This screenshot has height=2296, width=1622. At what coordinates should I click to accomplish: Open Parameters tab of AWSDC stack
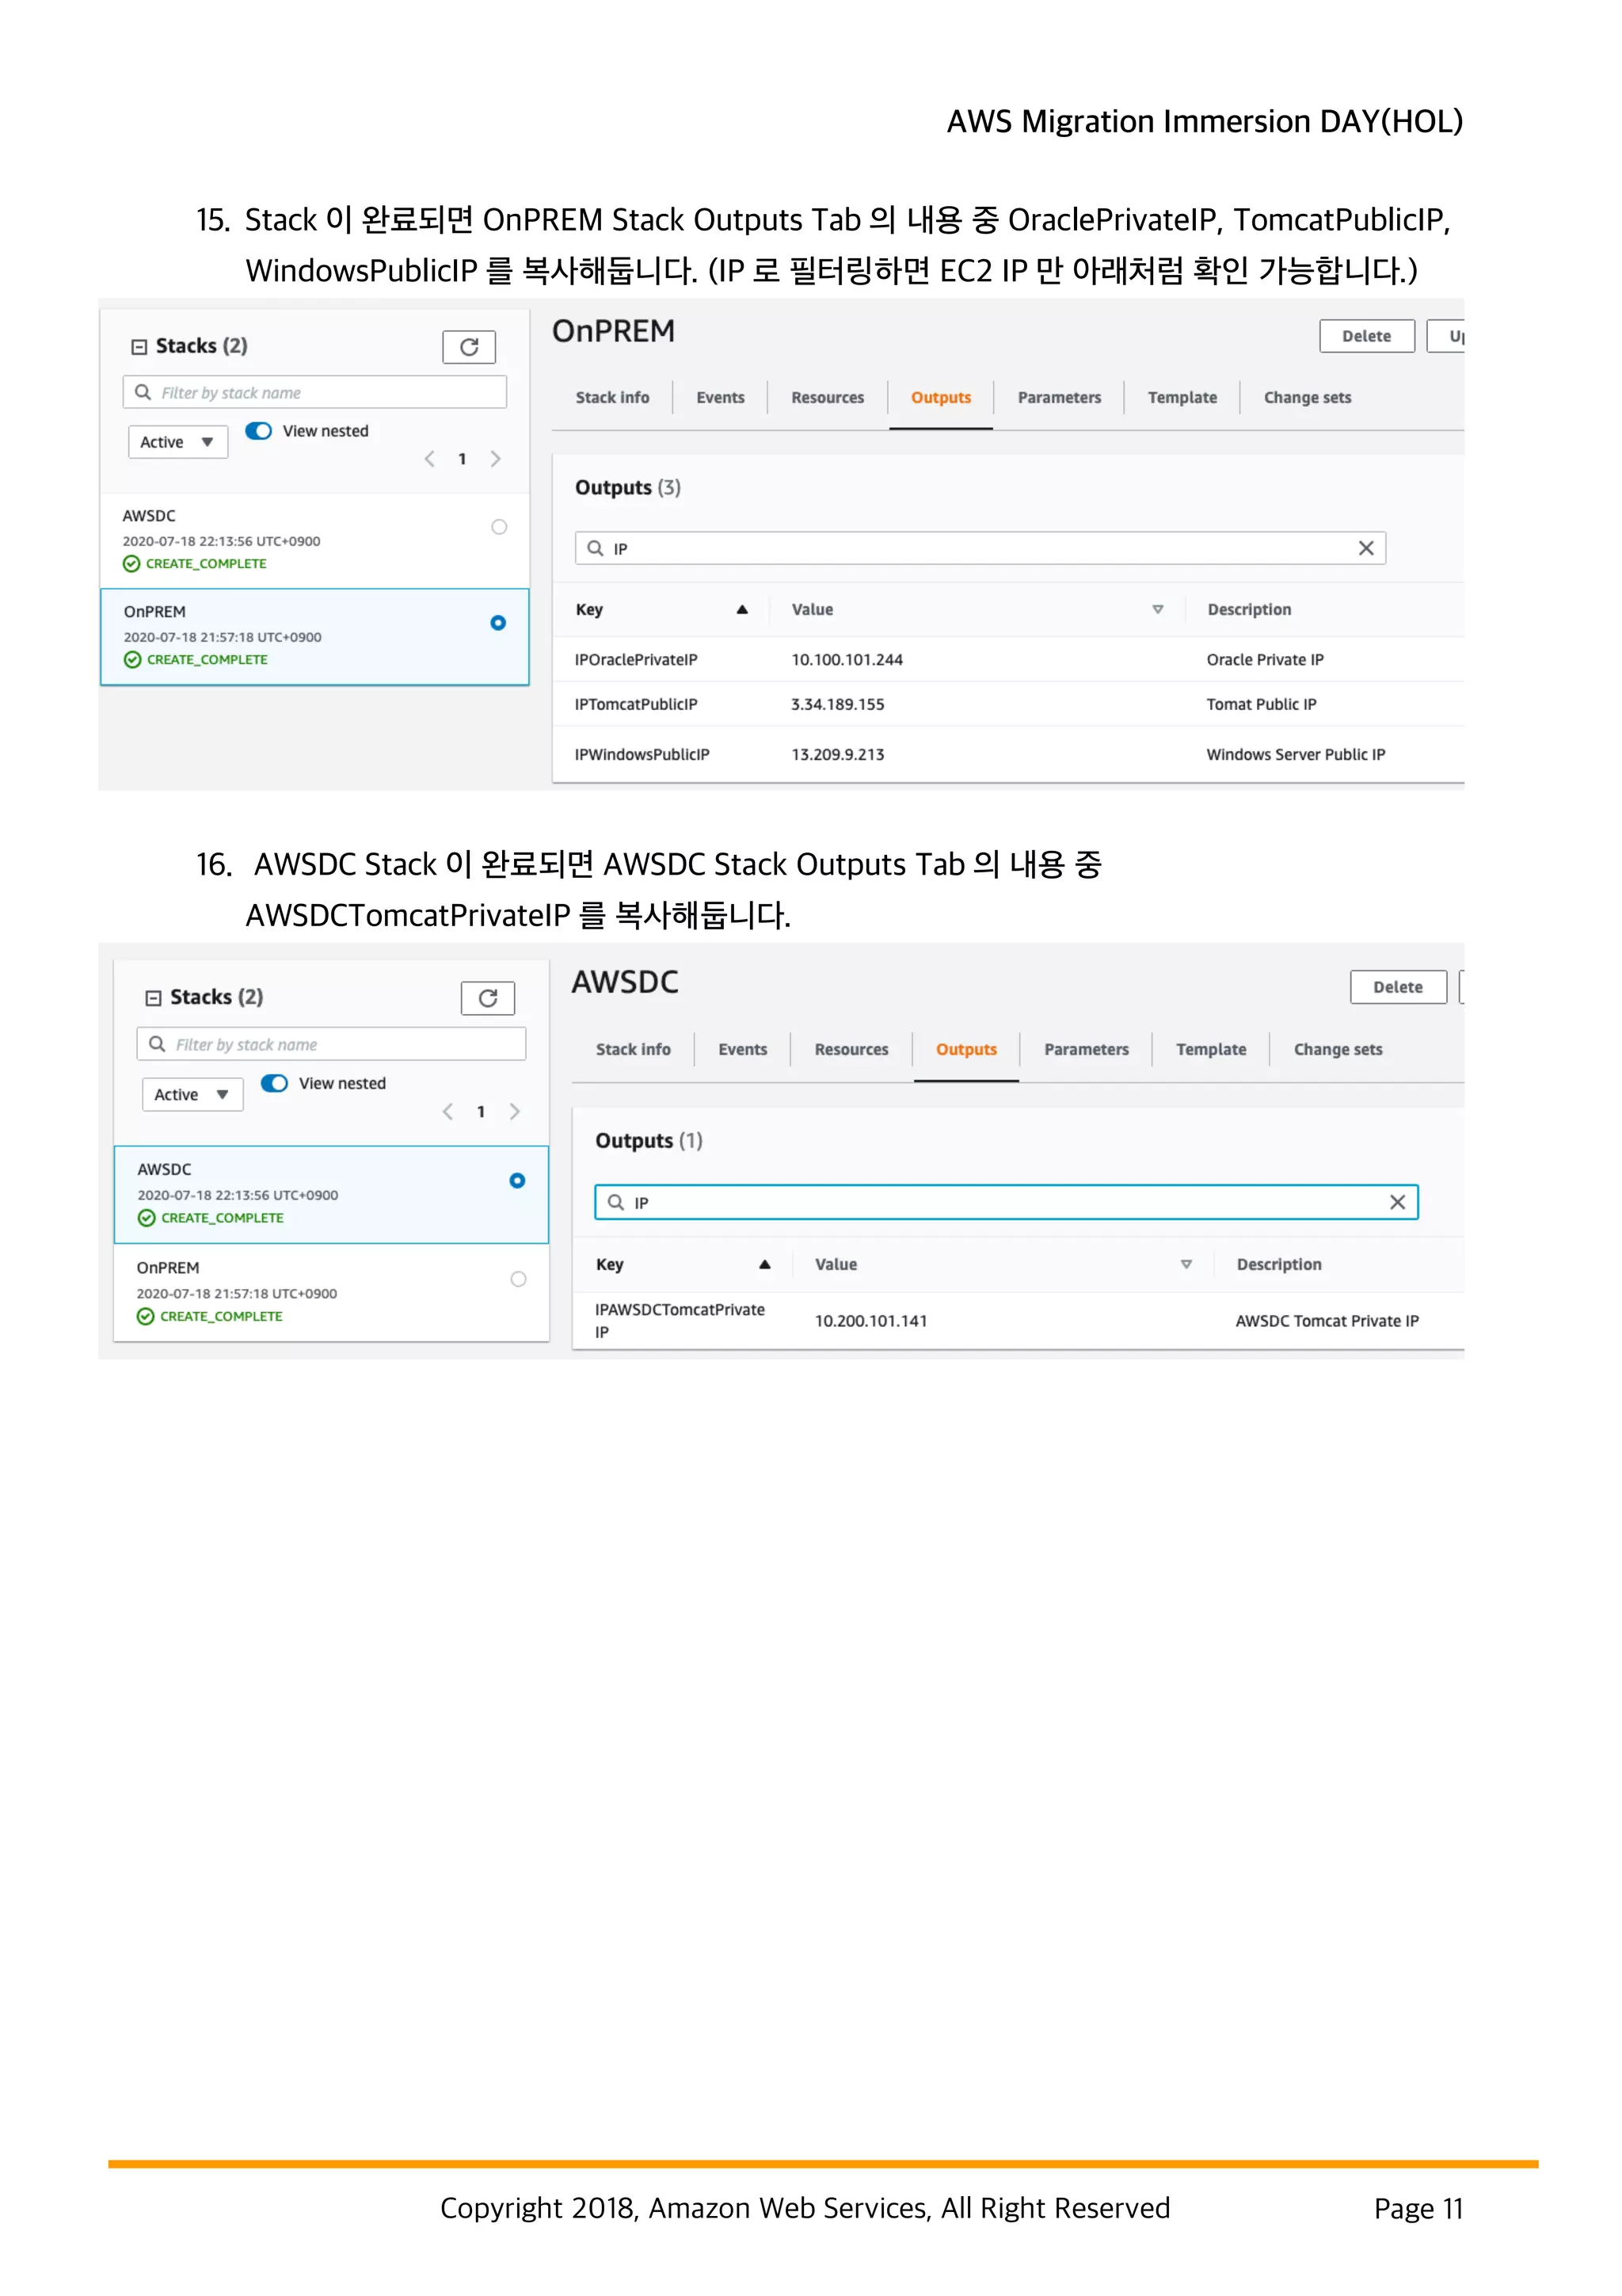[1085, 1050]
